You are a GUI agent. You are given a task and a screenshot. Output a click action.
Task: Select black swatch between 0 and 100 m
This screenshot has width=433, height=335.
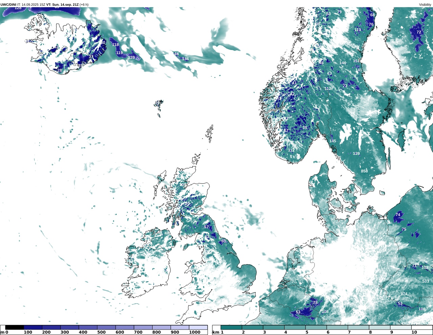coord(15,327)
